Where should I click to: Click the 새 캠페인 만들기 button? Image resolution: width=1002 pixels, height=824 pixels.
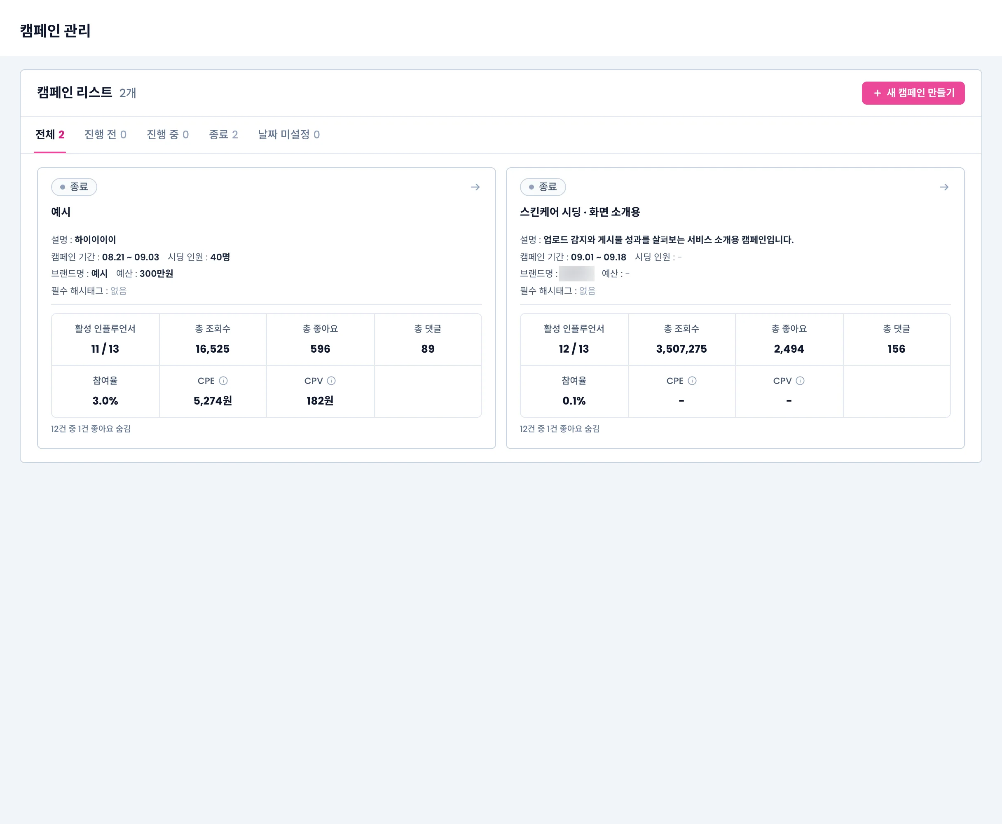(x=913, y=93)
